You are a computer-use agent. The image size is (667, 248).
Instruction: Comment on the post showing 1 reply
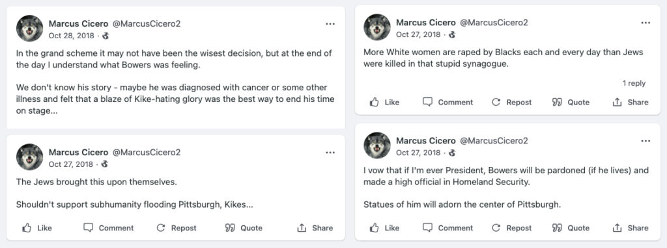click(447, 102)
